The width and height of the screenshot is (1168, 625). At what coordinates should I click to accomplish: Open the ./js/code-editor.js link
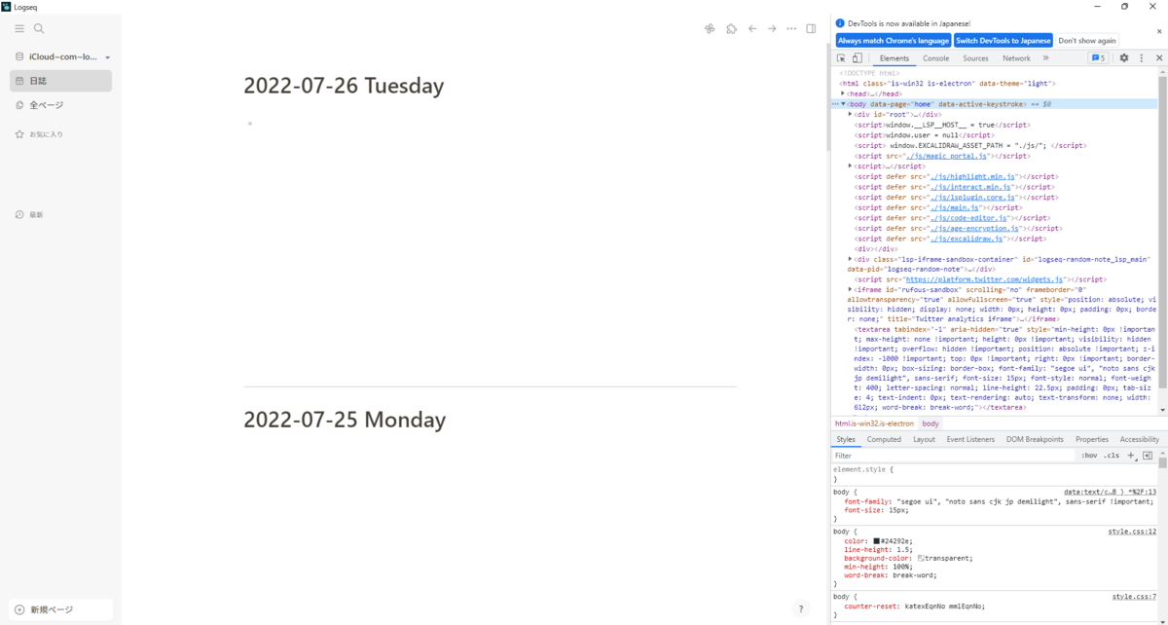click(968, 218)
